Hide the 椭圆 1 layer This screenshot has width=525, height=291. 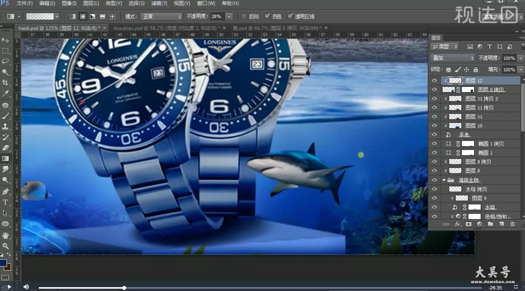434,153
